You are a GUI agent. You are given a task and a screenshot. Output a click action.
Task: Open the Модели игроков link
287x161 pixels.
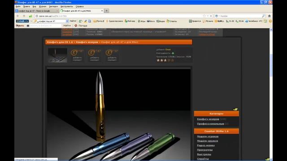click(208, 136)
